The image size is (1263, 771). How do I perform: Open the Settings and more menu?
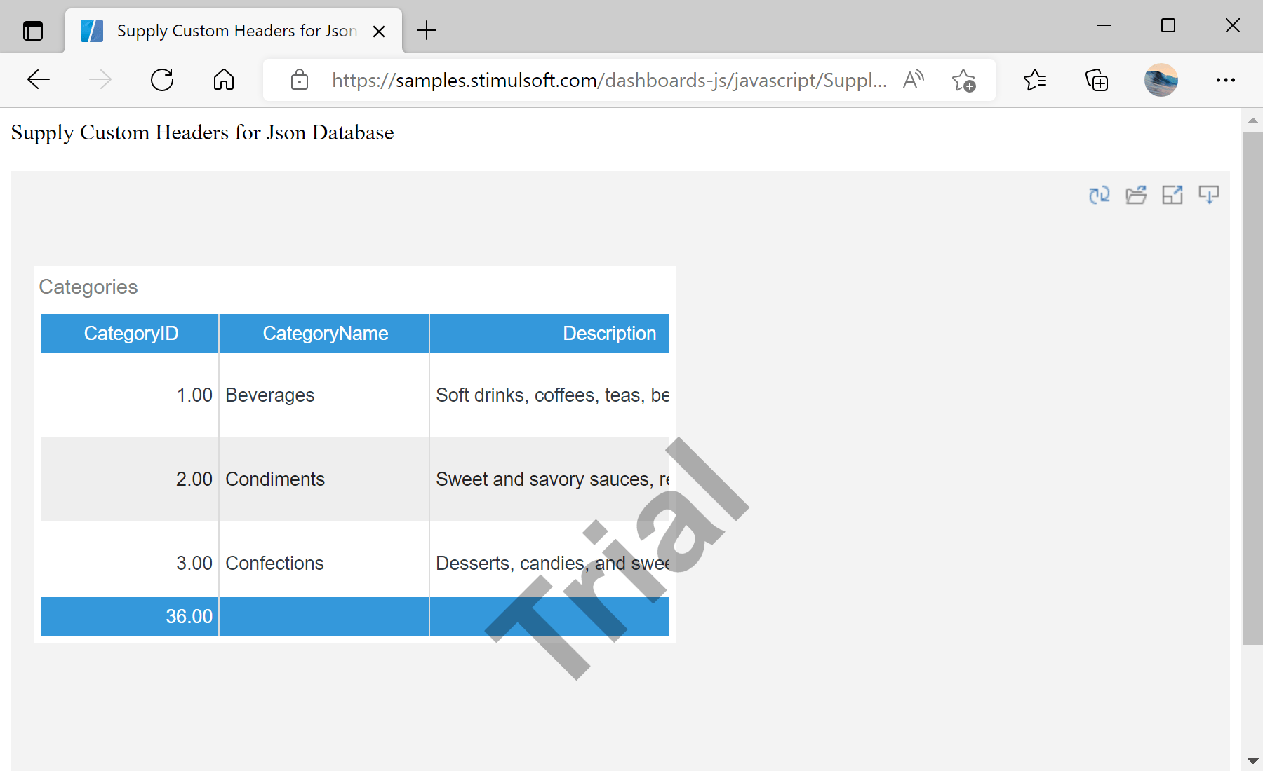[1225, 80]
